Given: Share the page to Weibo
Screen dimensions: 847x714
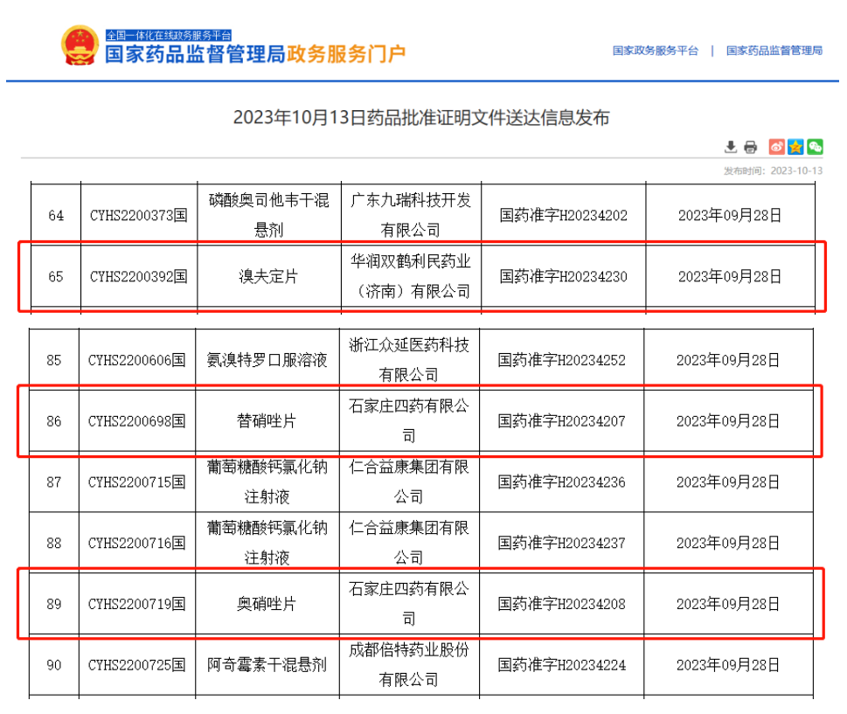Looking at the screenshot, I should pos(776,147).
